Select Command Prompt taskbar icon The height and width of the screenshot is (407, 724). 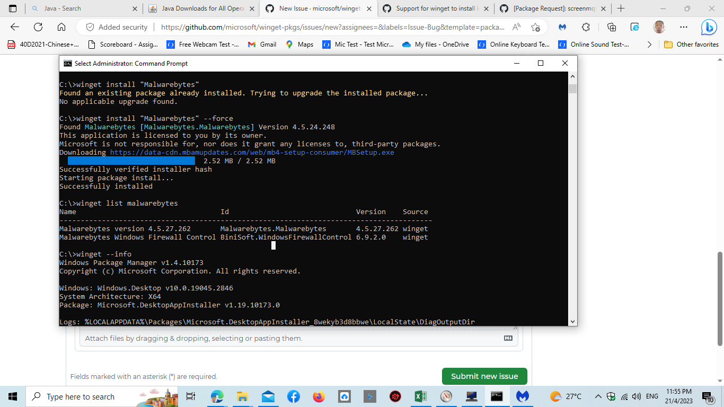tap(497, 396)
